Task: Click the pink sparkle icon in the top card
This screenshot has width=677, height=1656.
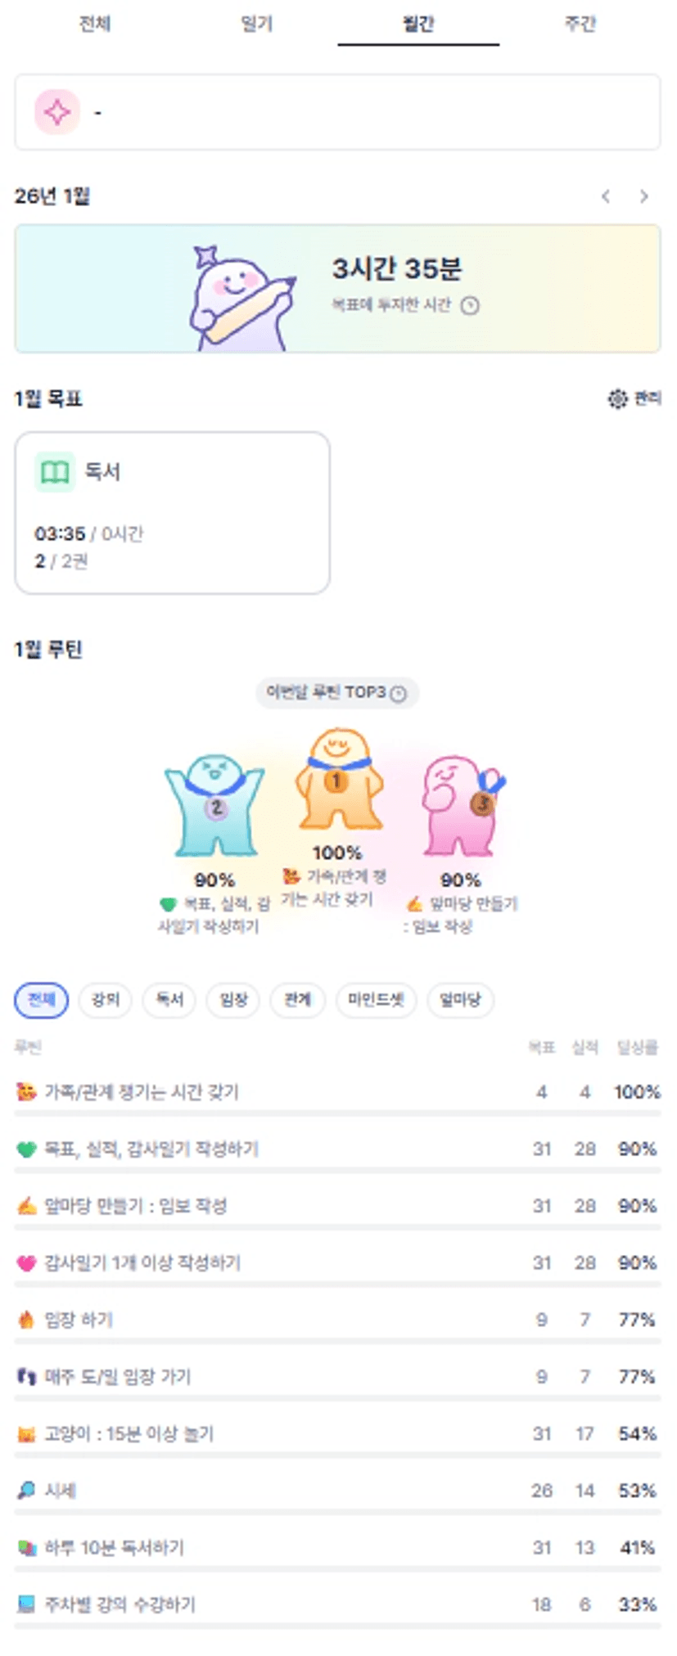Action: (56, 112)
